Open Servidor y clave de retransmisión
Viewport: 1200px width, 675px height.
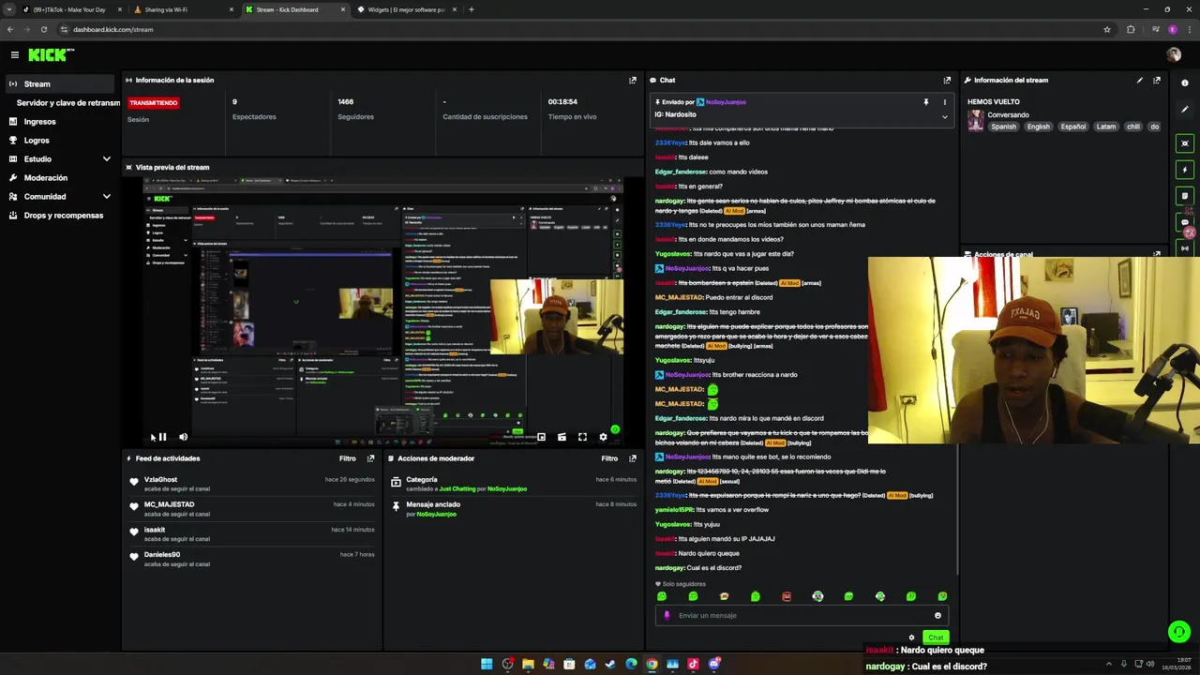point(68,103)
